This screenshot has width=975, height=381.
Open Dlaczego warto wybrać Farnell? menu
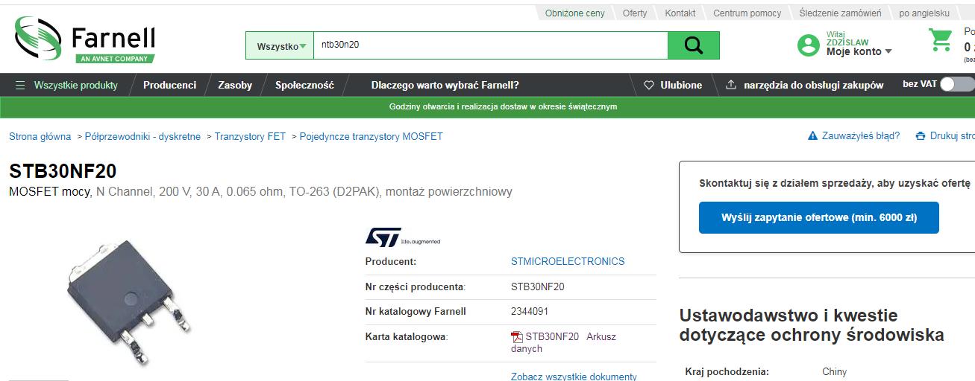pyautogui.click(x=445, y=85)
